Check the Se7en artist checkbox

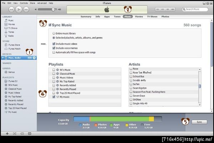(131, 84)
